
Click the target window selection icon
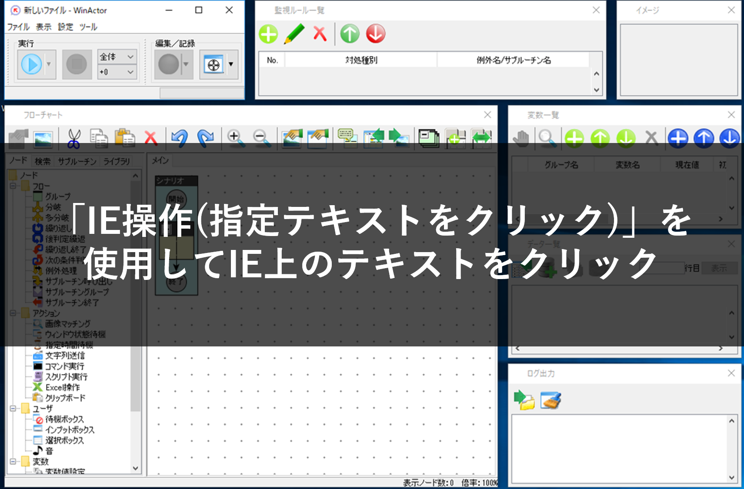click(214, 64)
